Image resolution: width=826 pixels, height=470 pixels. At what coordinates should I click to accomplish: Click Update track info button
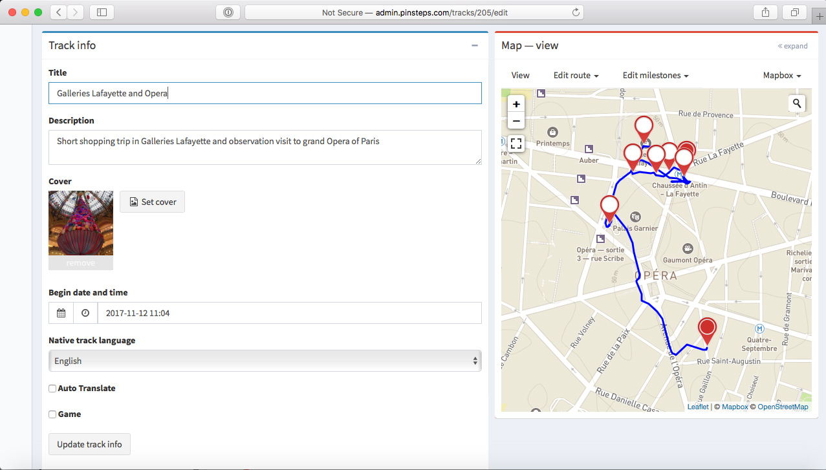(x=89, y=444)
